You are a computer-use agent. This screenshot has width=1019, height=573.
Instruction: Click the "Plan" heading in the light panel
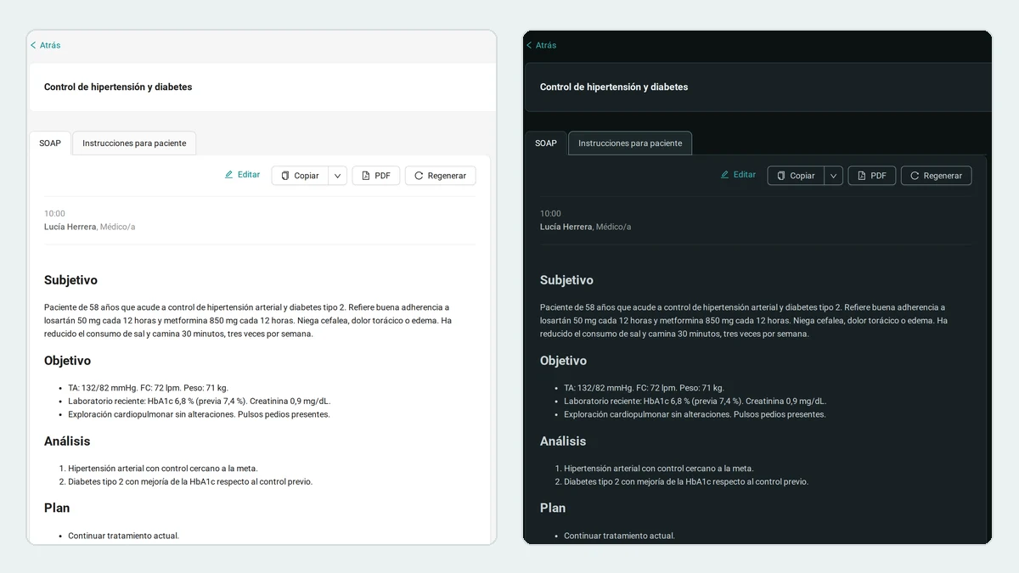pos(57,508)
